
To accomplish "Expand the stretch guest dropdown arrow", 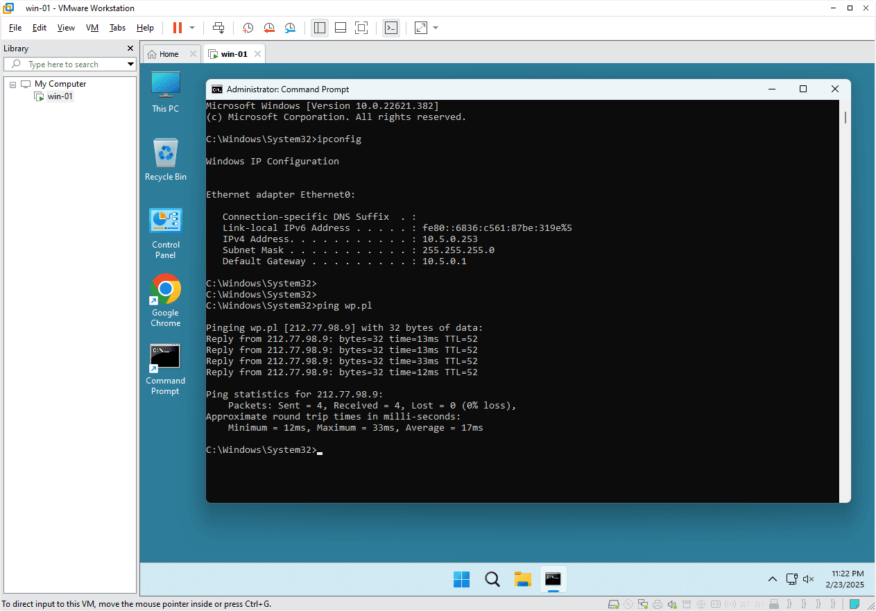I will [436, 28].
